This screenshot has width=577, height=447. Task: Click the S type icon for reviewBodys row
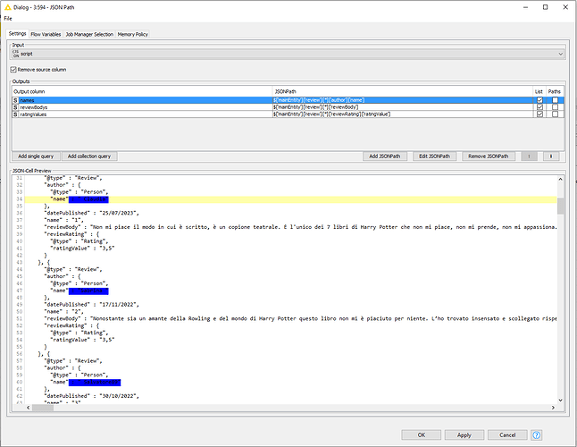pos(15,107)
